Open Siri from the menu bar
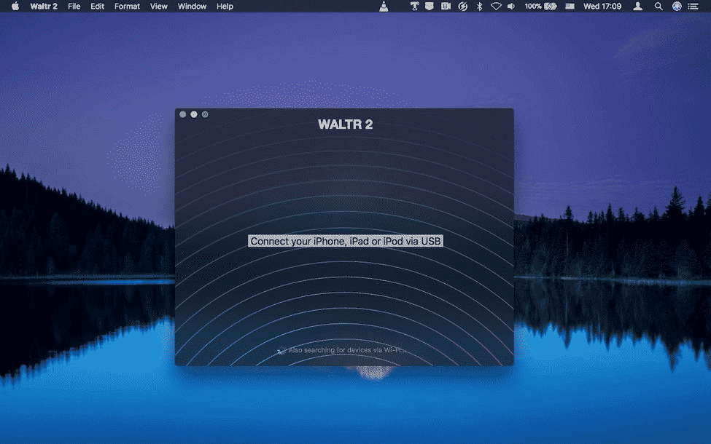The width and height of the screenshot is (711, 444). [x=677, y=7]
